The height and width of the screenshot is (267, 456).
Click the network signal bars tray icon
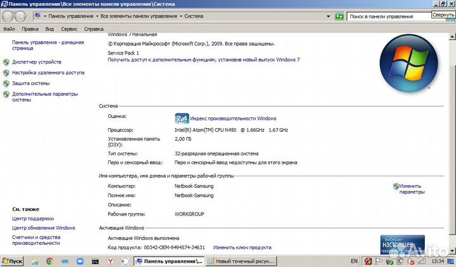[421, 261]
